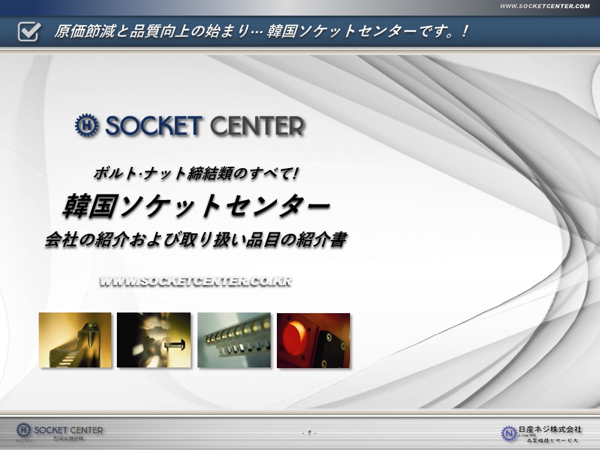The image size is (600, 450).
Task: Open the WWW.SOCKETCENTER.COM link at top
Action: (x=544, y=6)
